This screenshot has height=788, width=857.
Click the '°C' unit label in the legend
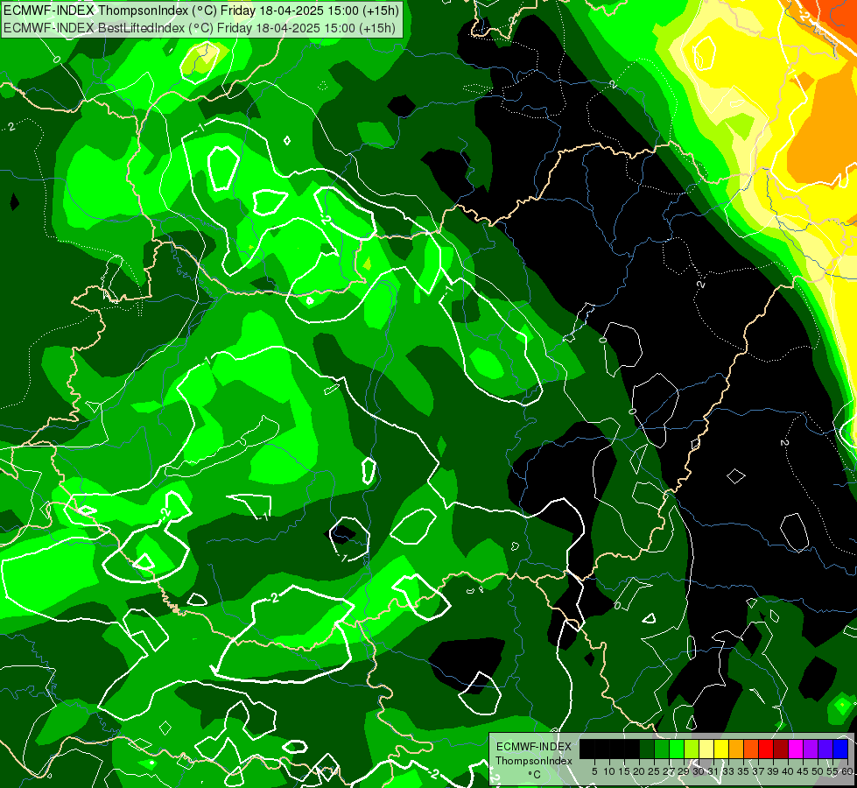point(535,775)
